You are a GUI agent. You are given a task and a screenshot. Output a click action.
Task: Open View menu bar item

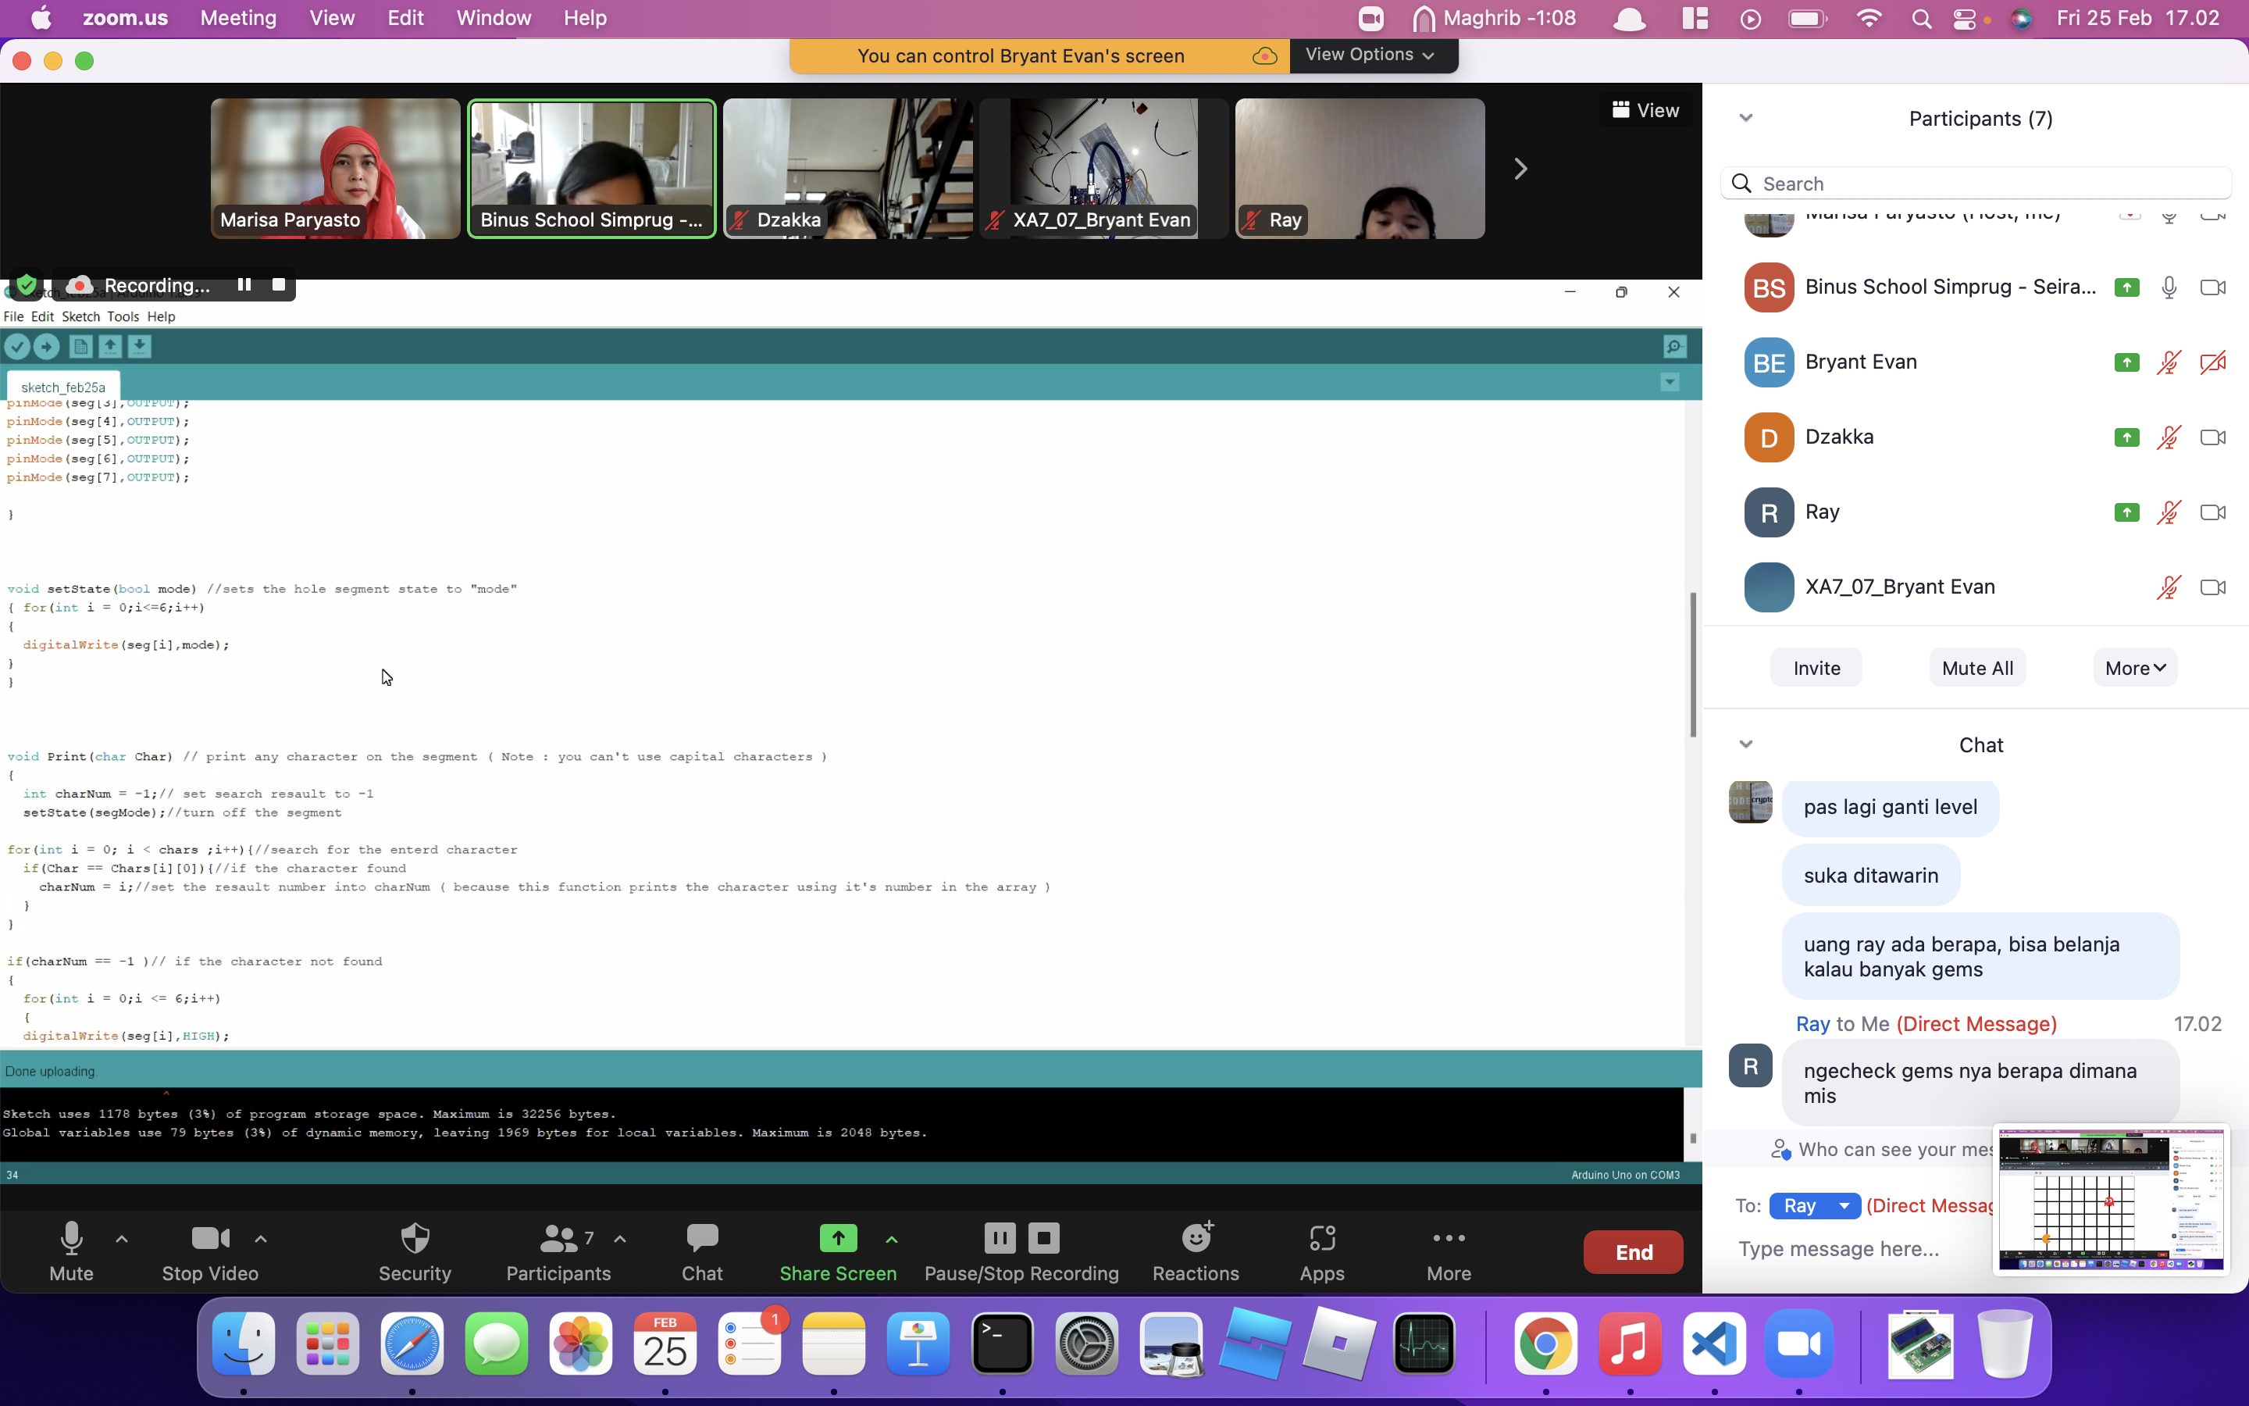(330, 18)
